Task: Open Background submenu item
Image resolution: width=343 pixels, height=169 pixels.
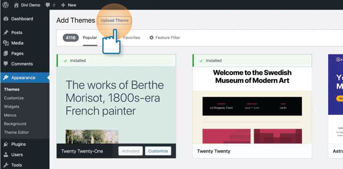Action: 15,124
